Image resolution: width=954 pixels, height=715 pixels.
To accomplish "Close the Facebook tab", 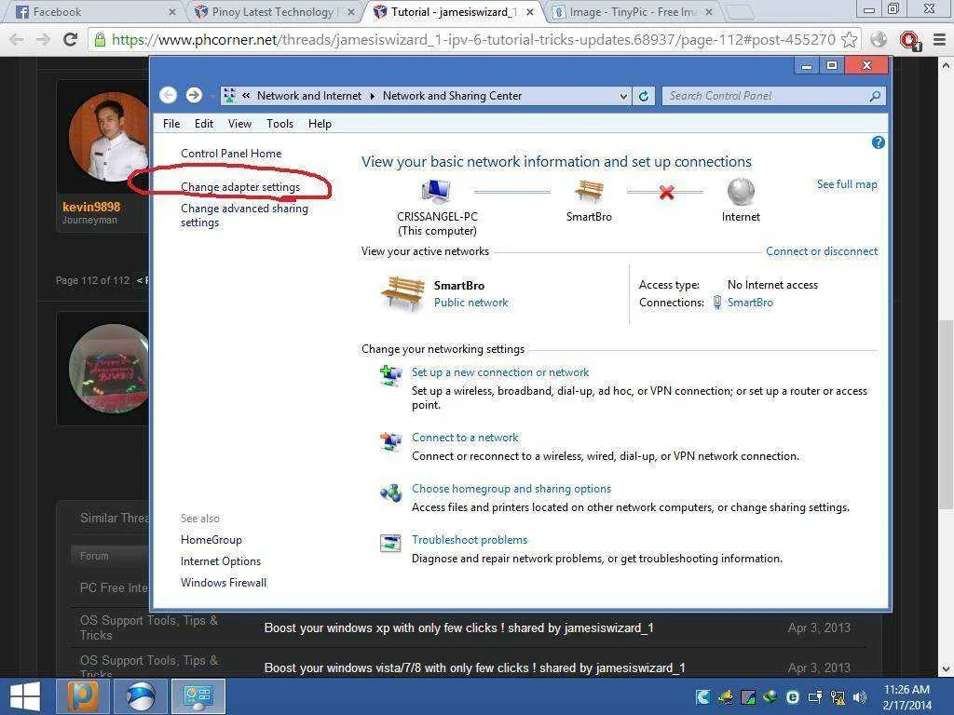I will point(172,12).
